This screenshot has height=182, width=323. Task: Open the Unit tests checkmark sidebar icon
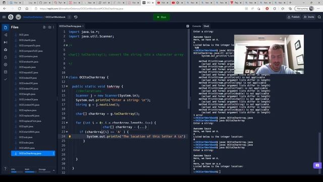click(x=6, y=79)
